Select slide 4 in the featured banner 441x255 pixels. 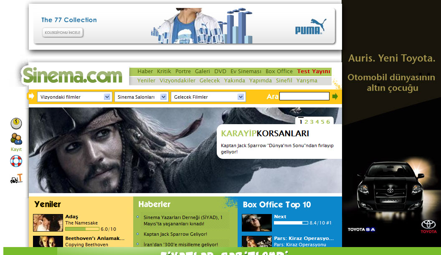[317, 122]
